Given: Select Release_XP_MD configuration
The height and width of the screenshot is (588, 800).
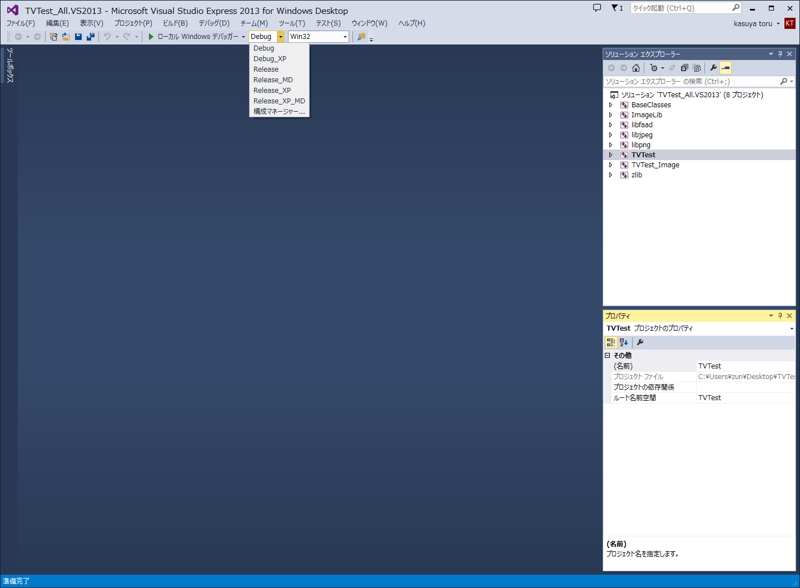Looking at the screenshot, I should [x=279, y=101].
